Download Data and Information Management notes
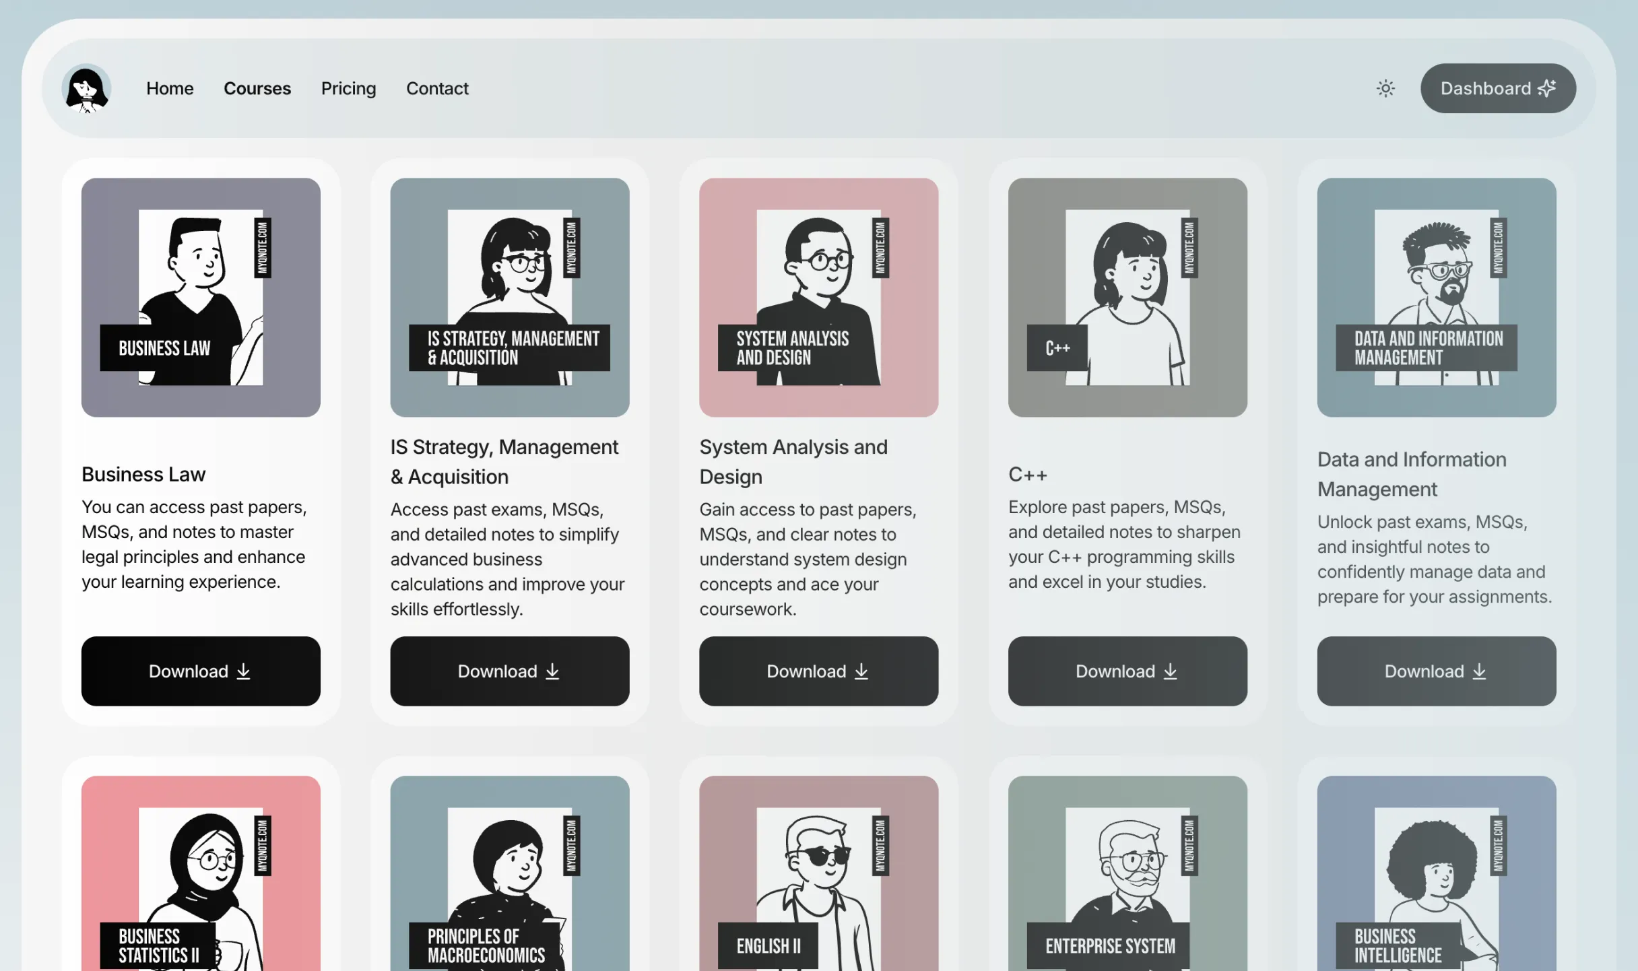This screenshot has width=1638, height=971. point(1436,671)
